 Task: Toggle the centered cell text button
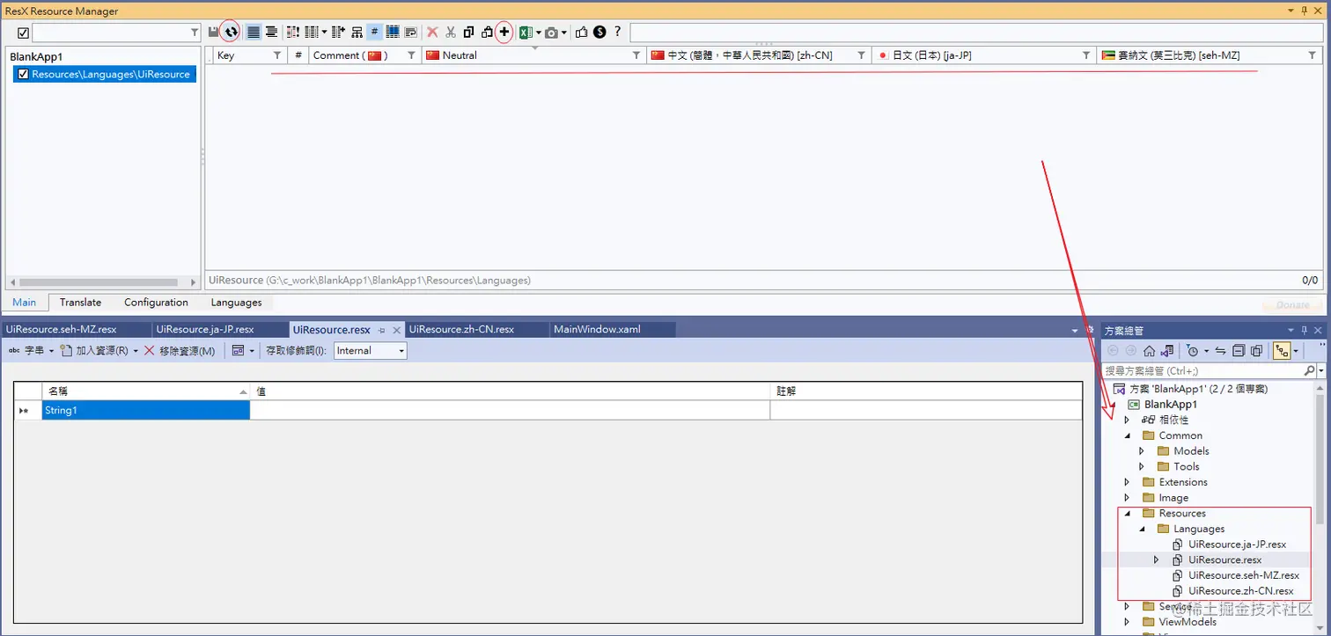271,32
